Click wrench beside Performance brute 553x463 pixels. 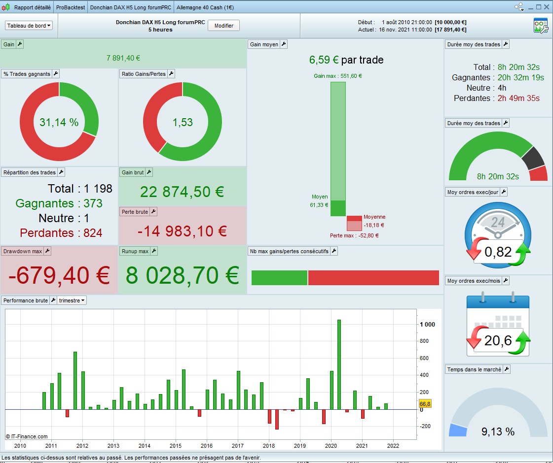pos(53,300)
